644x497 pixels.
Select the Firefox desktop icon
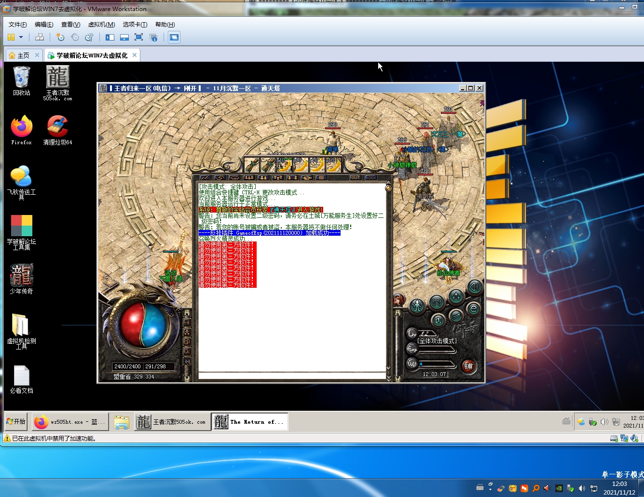pos(22,130)
